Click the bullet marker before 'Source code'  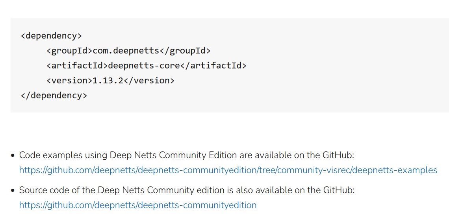13,191
